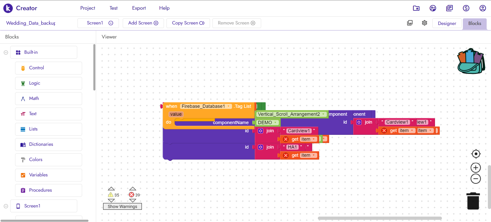
Task: Open the image gallery icon next to settings
Action: coord(410,23)
